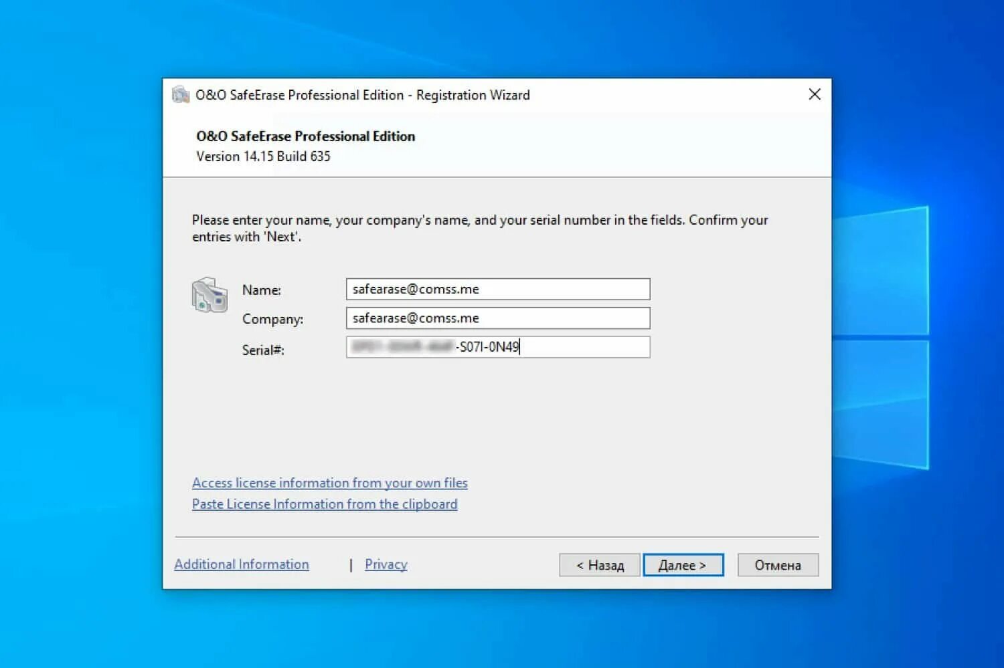This screenshot has width=1004, height=668.
Task: Click Paste License Information from the clipboard
Action: coord(325,504)
